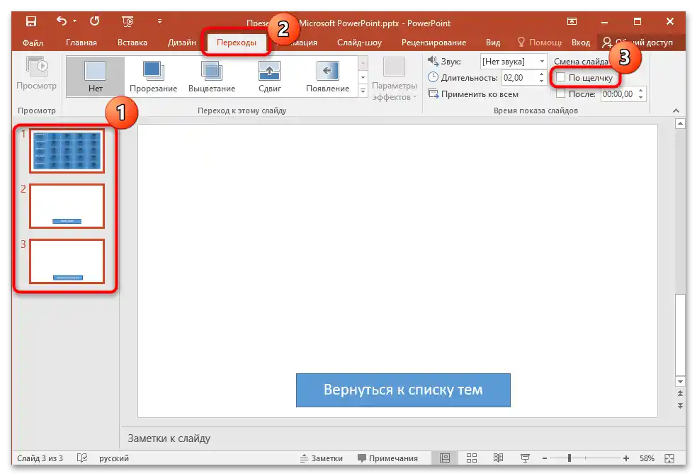Select the Переходы tab
This screenshot has width=697, height=476.
pos(237,42)
